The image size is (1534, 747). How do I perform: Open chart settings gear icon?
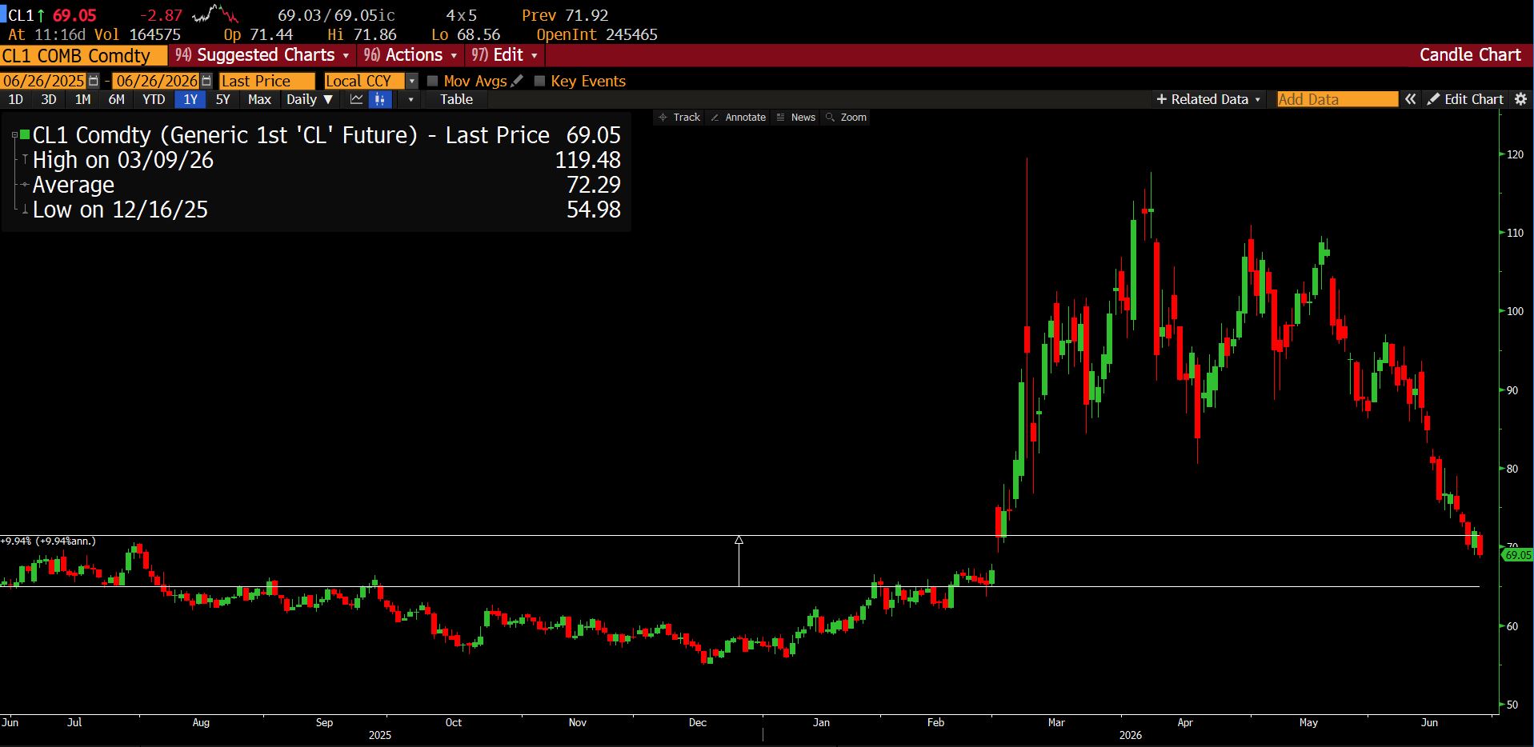1520,99
